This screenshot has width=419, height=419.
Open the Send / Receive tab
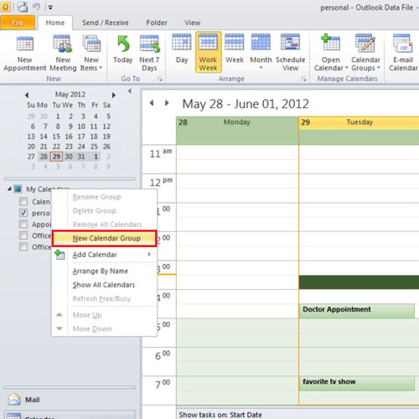click(106, 23)
